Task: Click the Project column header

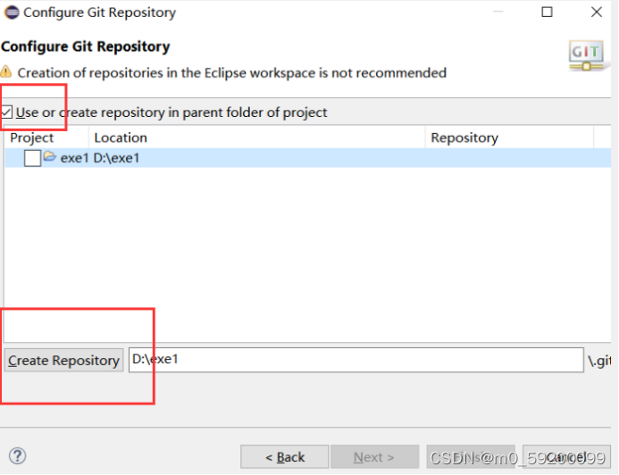Action: (46, 137)
